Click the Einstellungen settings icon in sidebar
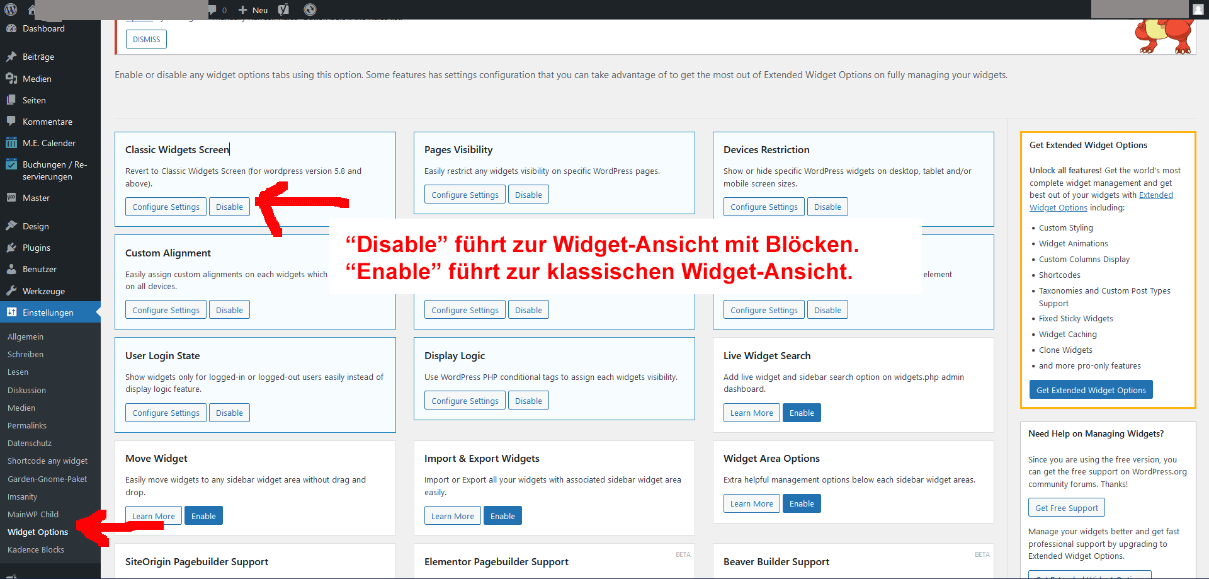Image resolution: width=1209 pixels, height=579 pixels. point(11,312)
